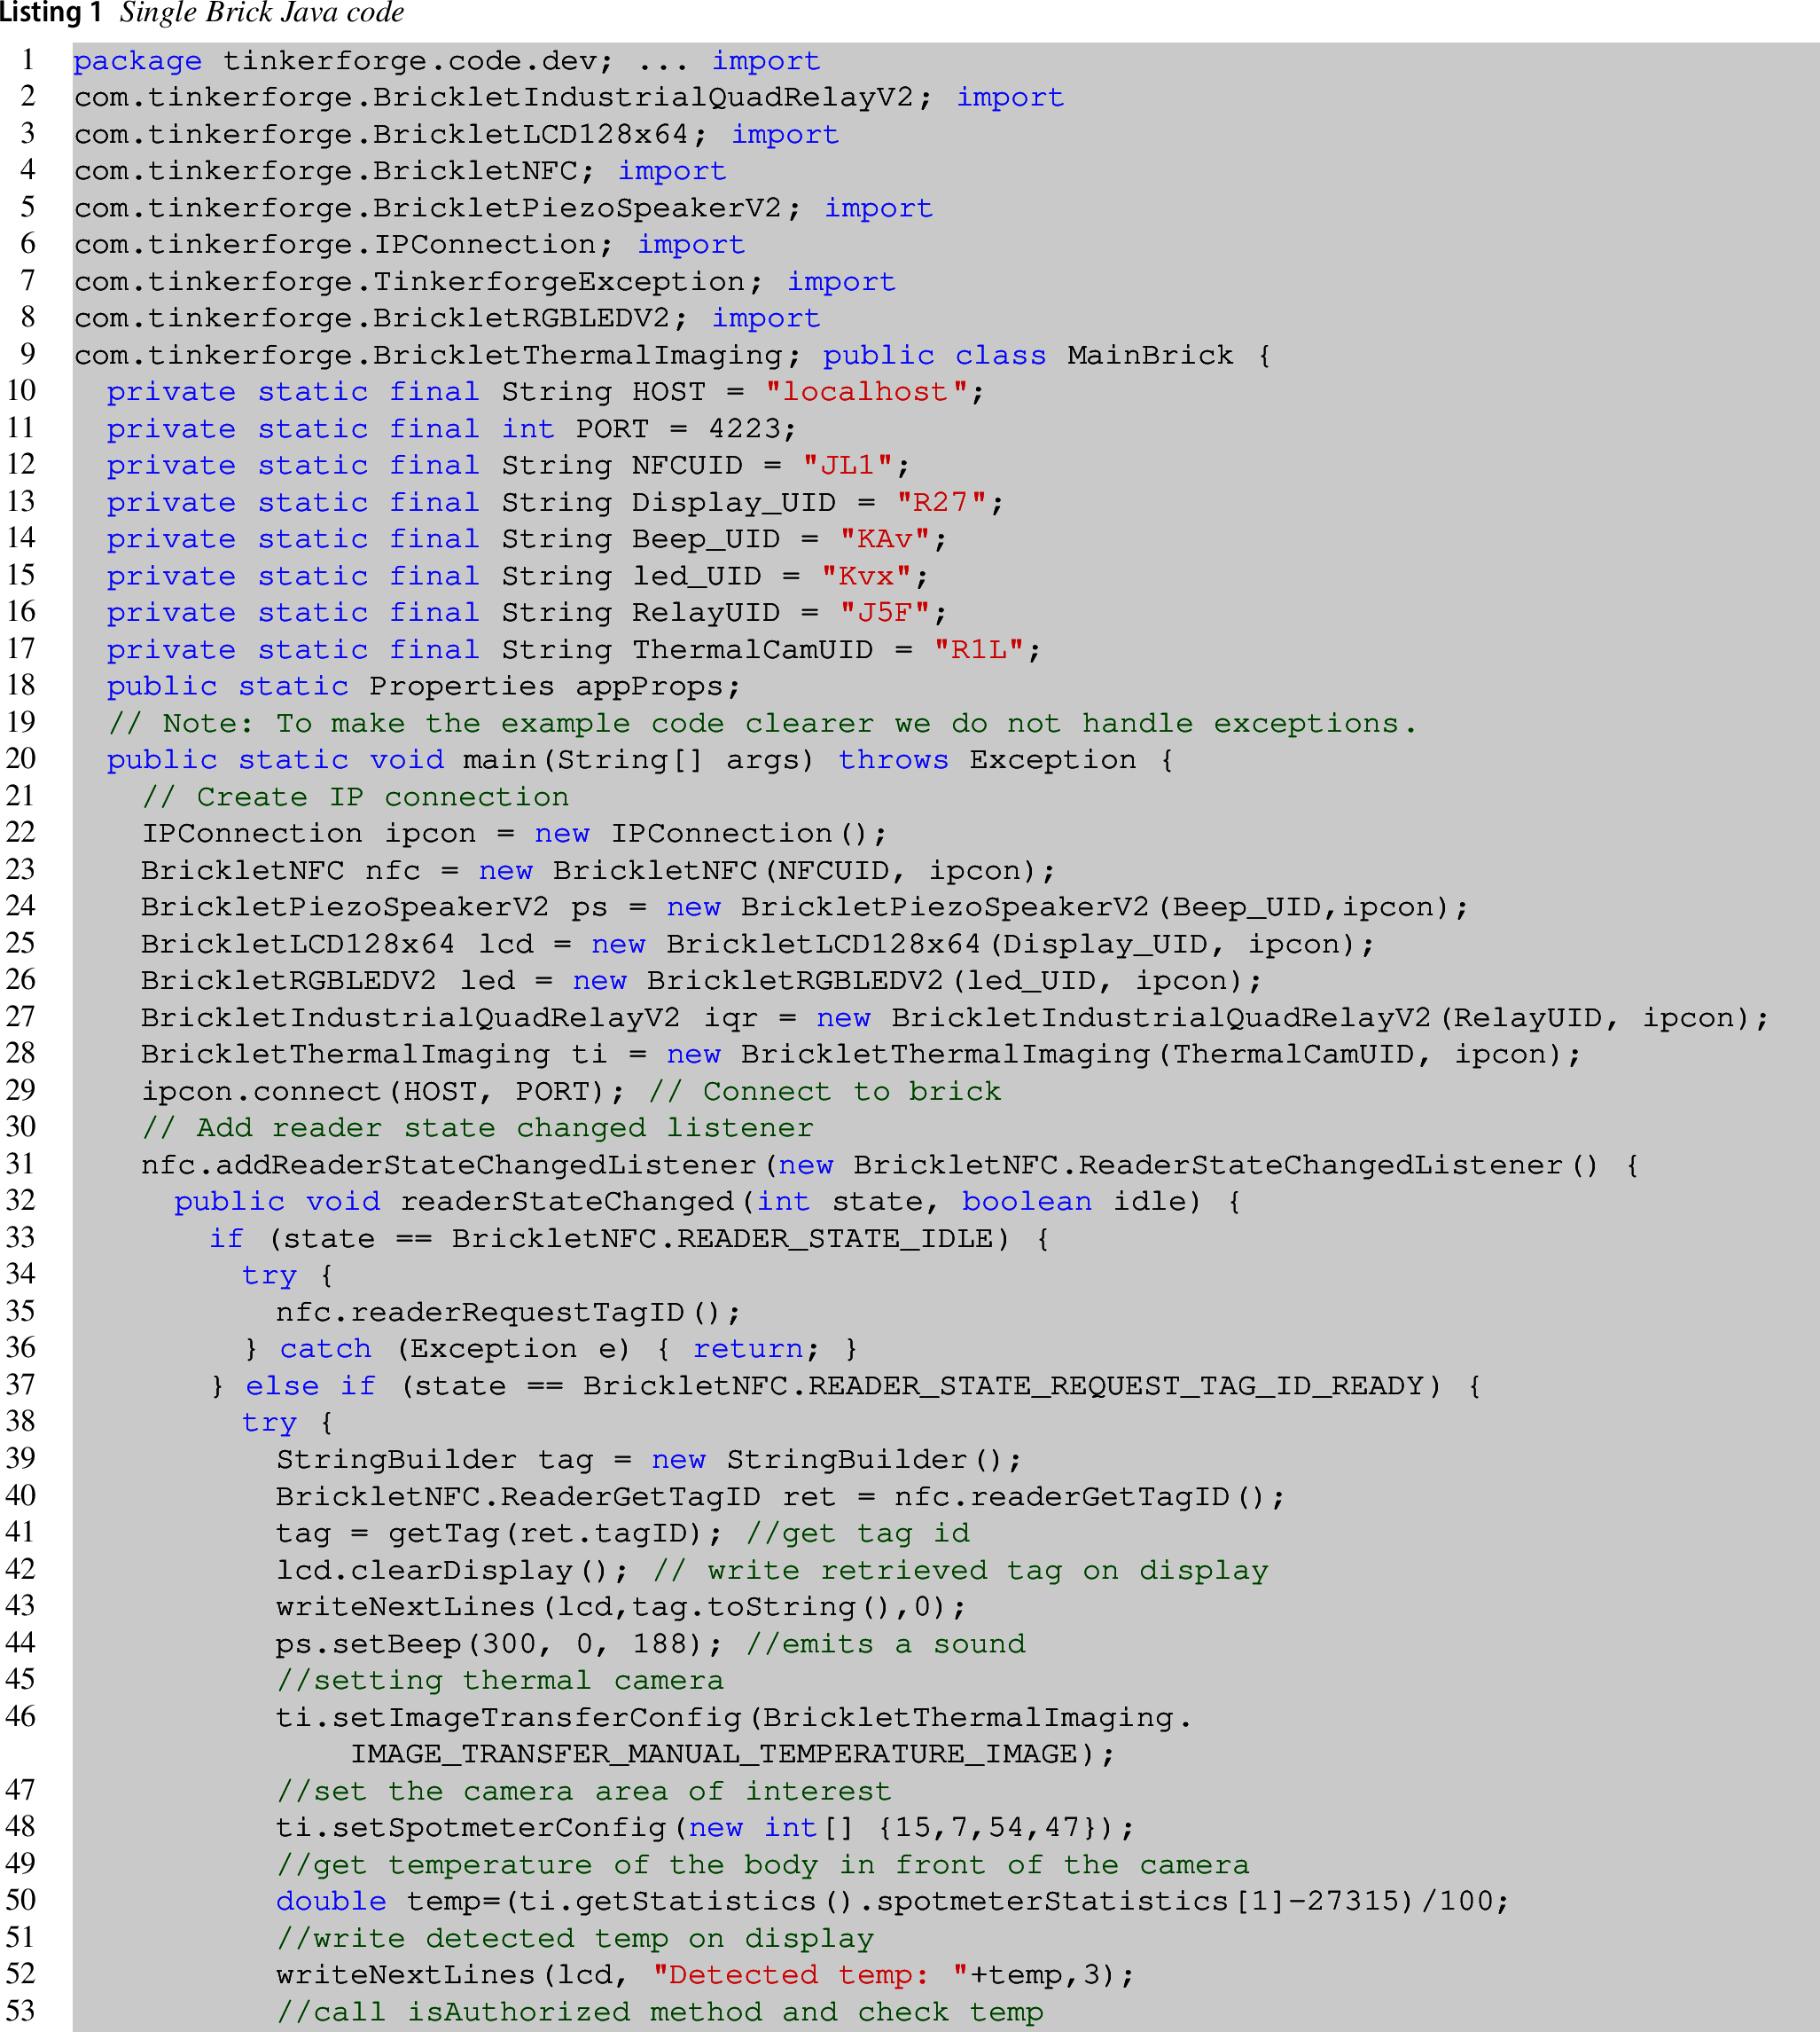
Task: Click the comment starting '// Note: To make'
Action: pos(762,725)
